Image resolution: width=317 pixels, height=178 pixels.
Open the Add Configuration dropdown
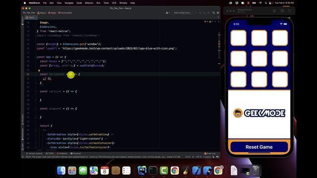[x=182, y=13]
